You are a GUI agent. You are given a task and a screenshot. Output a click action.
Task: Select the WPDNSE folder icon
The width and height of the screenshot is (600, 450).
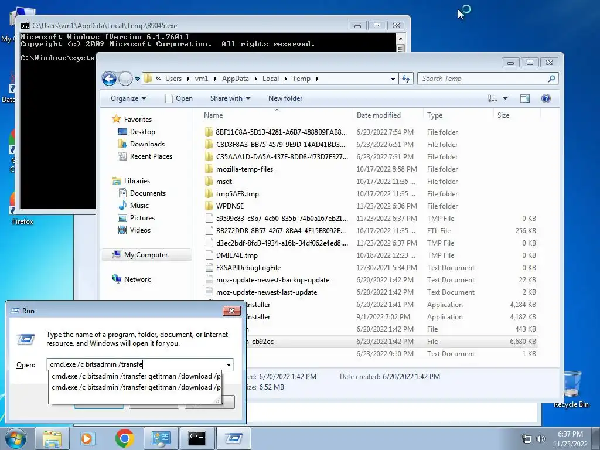coord(209,206)
